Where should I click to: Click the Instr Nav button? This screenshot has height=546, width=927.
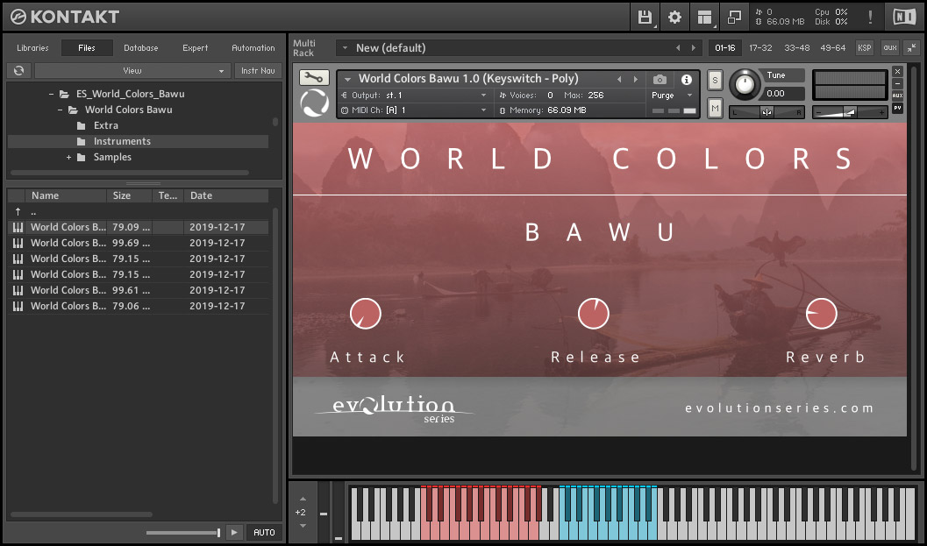click(257, 71)
